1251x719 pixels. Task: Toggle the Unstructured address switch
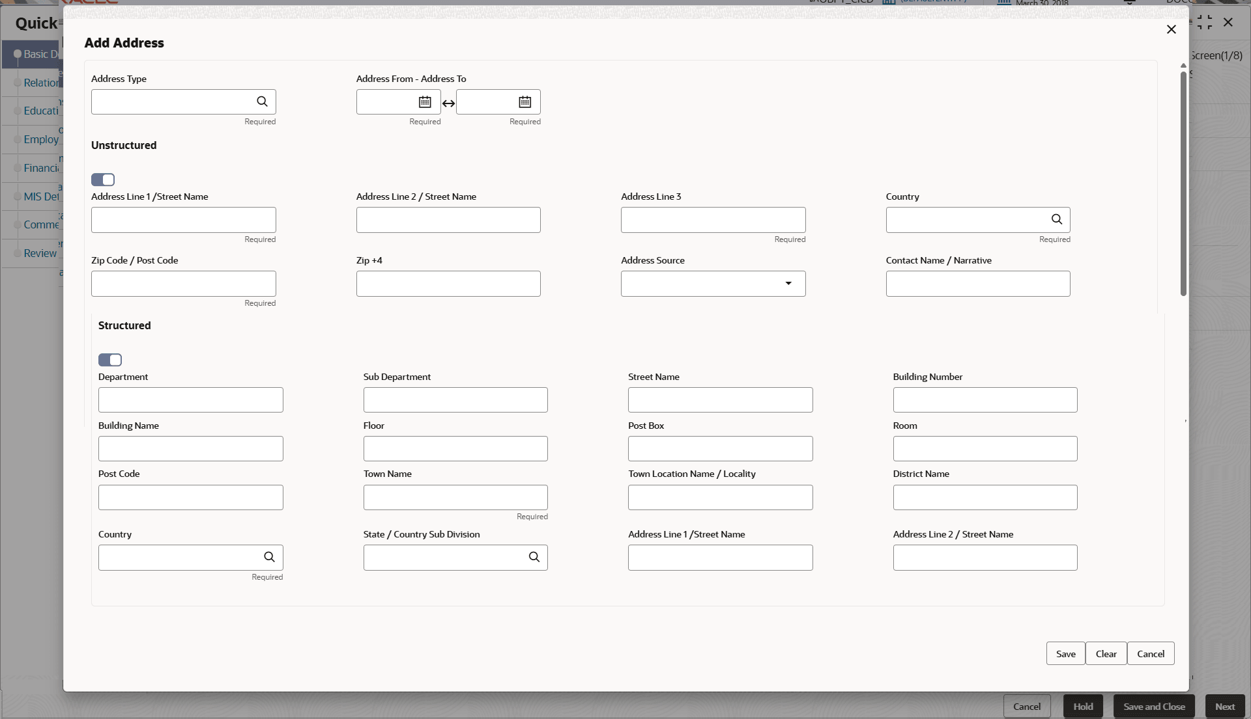pyautogui.click(x=103, y=180)
